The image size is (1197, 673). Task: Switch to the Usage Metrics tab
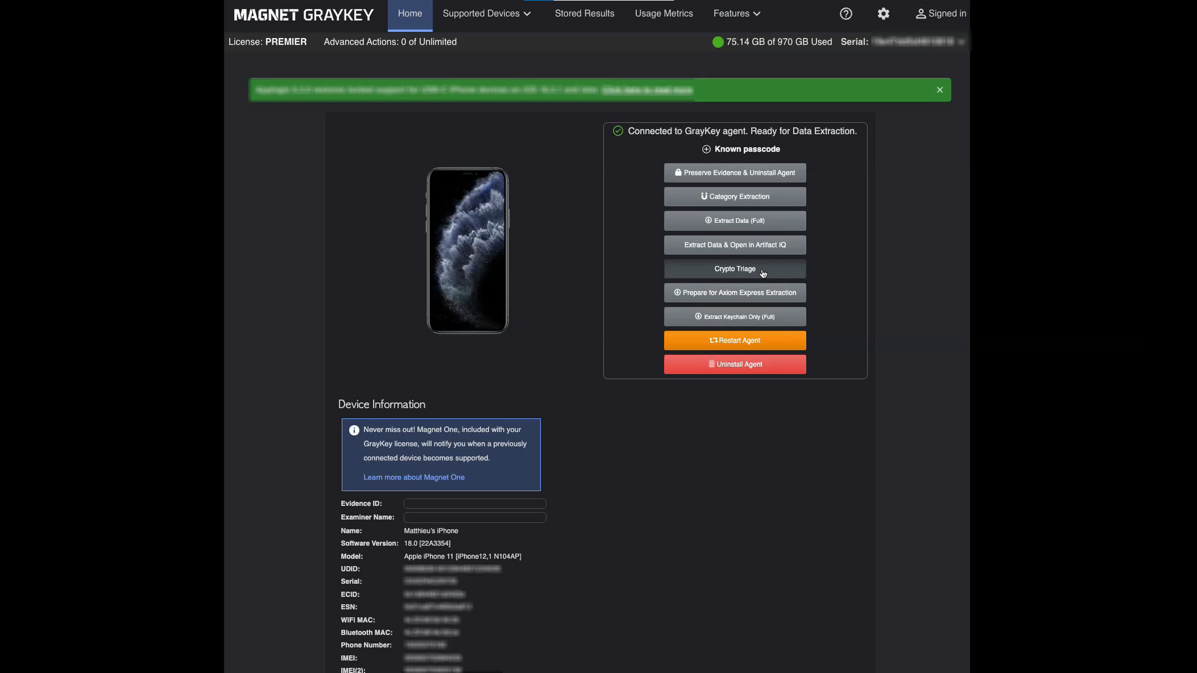click(x=663, y=14)
